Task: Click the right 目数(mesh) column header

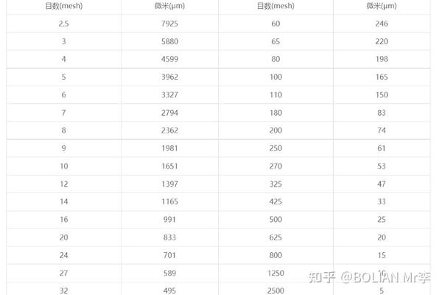Action: (276, 6)
